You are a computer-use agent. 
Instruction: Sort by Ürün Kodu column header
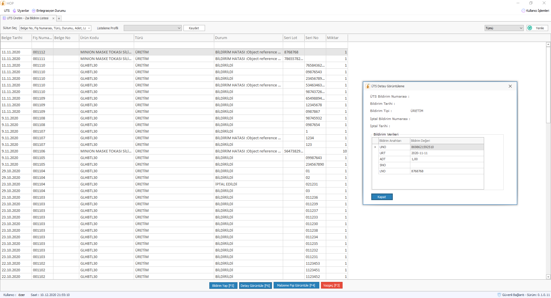coord(106,38)
